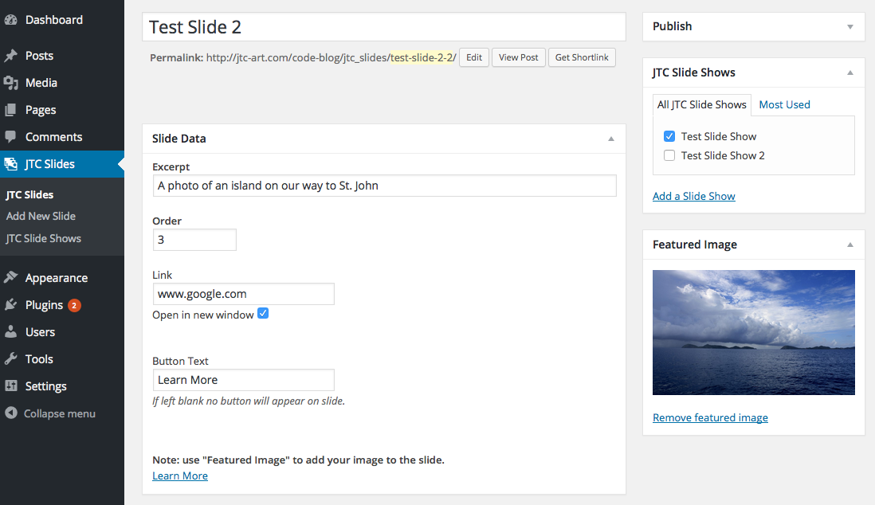Click the Posts pushpin icon

click(11, 56)
